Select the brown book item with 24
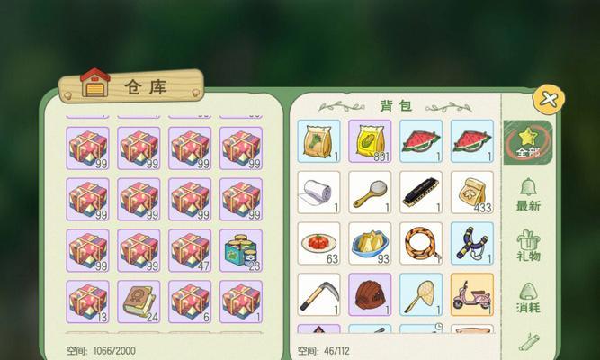Viewport: 600px width, 360px height. pyautogui.click(x=139, y=301)
